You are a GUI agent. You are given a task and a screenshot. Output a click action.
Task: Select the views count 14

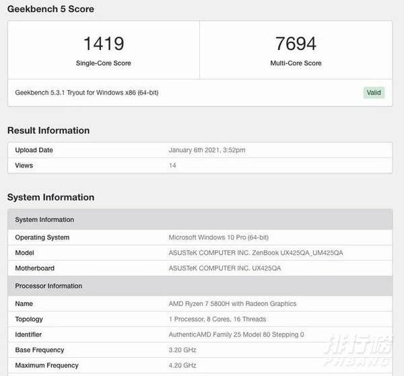click(172, 165)
